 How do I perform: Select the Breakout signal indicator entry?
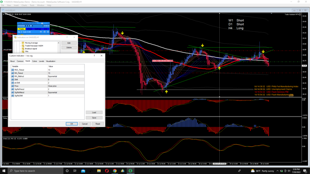pos(31,49)
